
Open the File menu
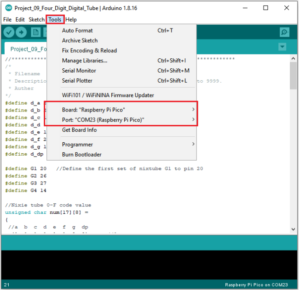[x=7, y=20]
